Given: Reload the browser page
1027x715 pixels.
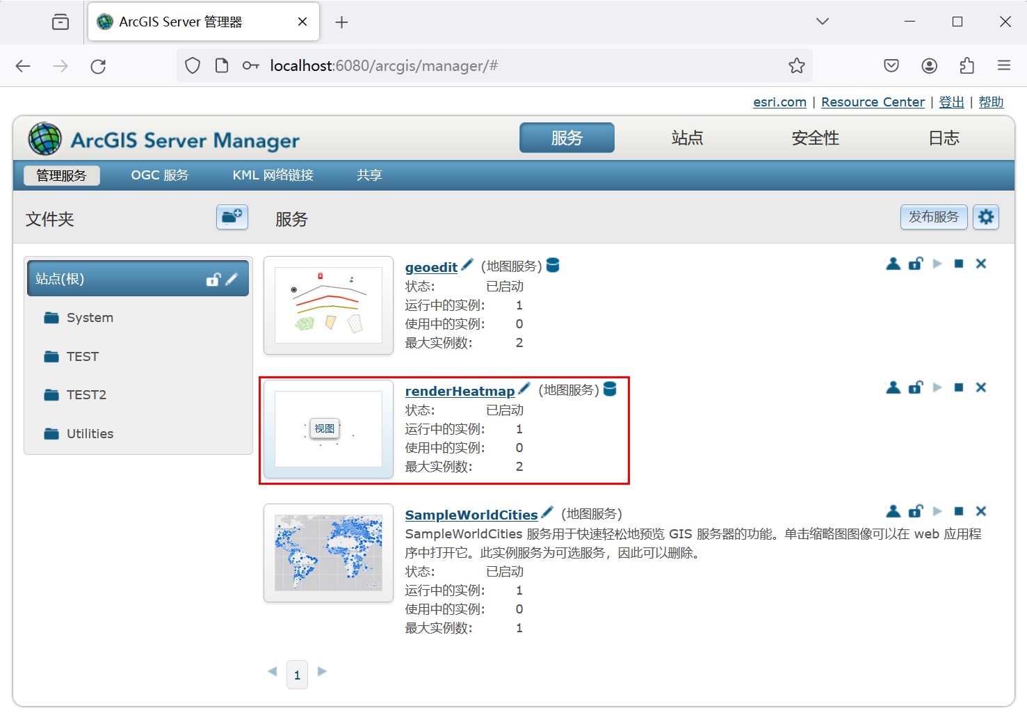Looking at the screenshot, I should tap(98, 66).
